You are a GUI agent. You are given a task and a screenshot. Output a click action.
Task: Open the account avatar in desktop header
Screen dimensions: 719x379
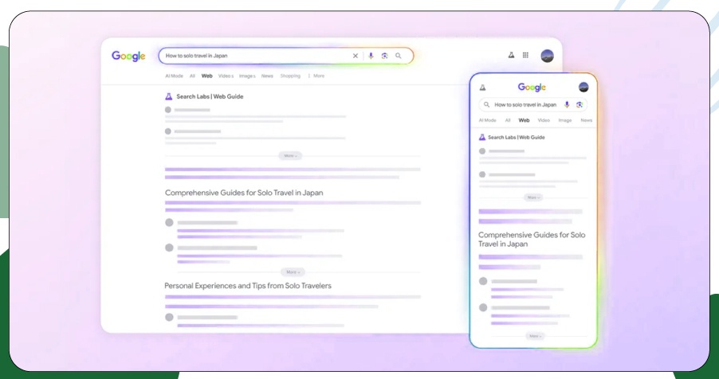click(x=547, y=56)
